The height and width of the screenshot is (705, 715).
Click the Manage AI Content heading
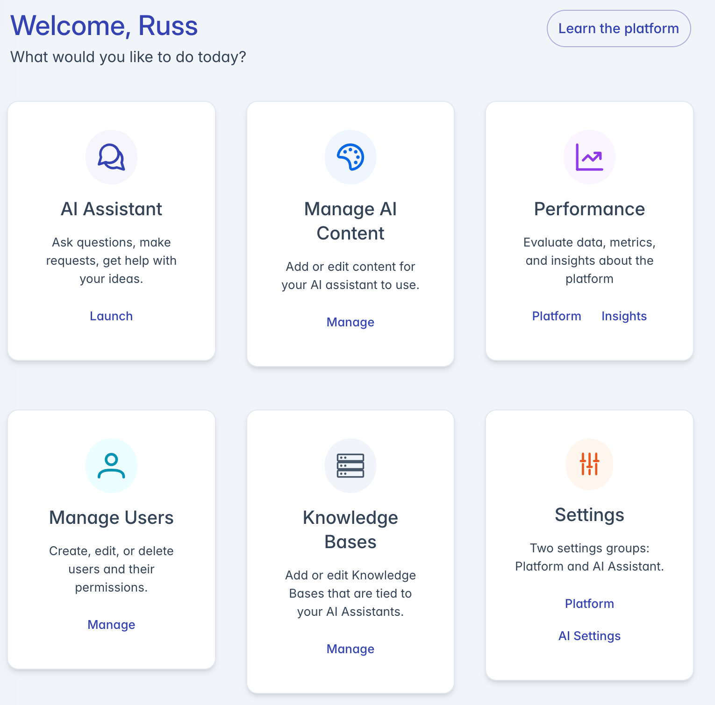pyautogui.click(x=350, y=221)
